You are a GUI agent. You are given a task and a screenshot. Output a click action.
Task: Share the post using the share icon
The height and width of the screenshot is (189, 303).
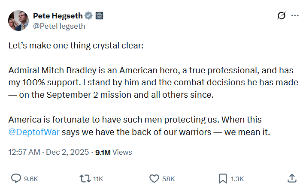(291, 178)
